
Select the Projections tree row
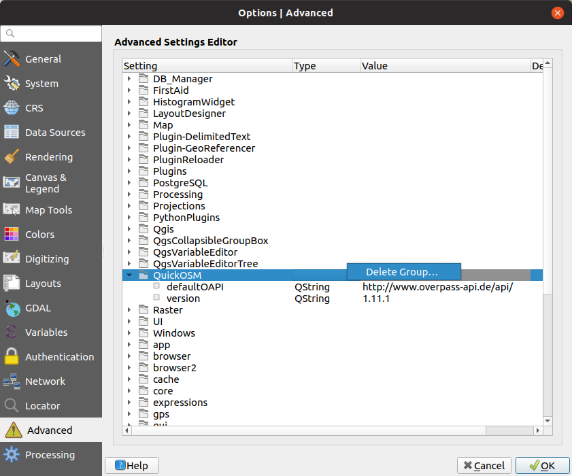pyautogui.click(x=333, y=206)
